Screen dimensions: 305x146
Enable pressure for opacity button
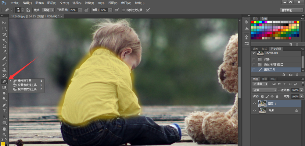point(87,10)
